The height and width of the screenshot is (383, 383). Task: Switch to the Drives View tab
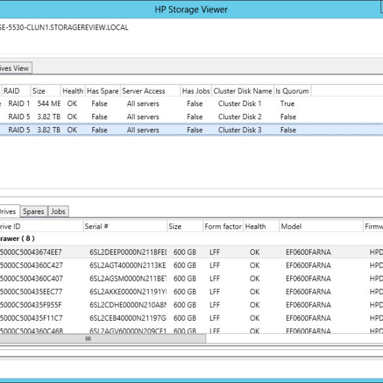(15, 68)
